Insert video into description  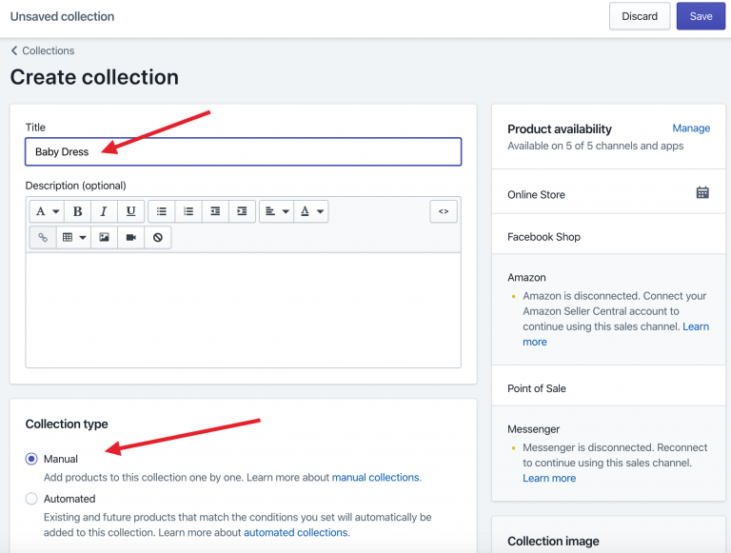(x=131, y=237)
